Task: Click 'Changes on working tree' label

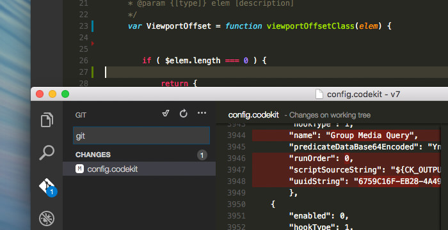Action: pyautogui.click(x=330, y=115)
